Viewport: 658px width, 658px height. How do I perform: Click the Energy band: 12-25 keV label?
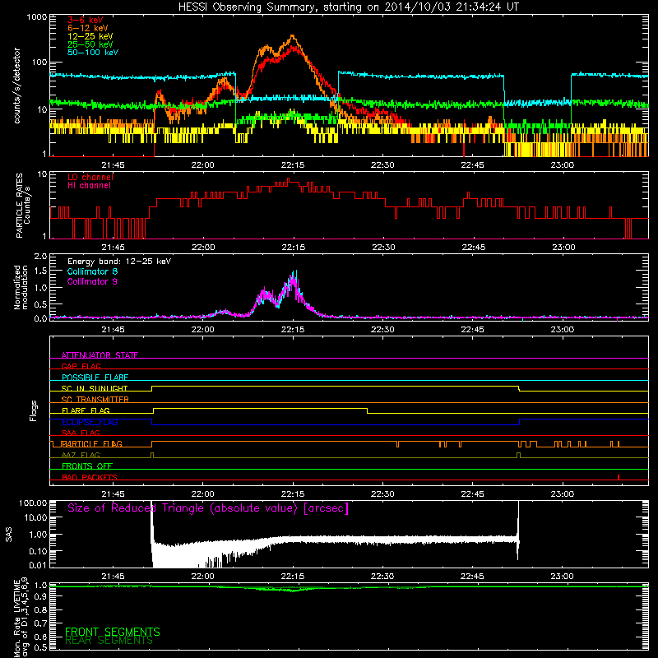click(x=119, y=262)
